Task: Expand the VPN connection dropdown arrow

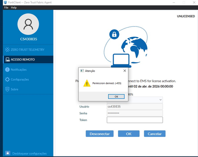Action: coord(160,100)
